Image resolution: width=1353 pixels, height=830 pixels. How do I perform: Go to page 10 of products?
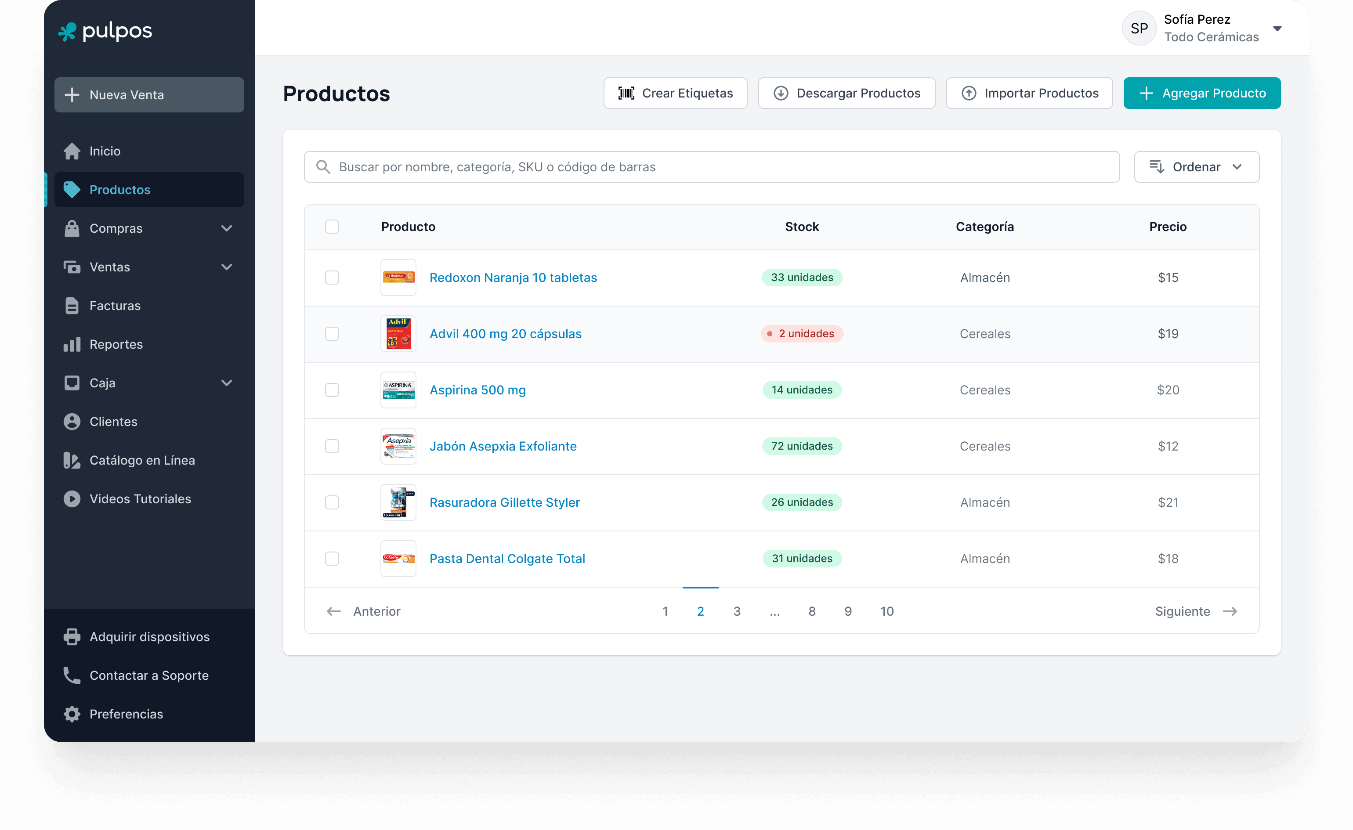(887, 611)
